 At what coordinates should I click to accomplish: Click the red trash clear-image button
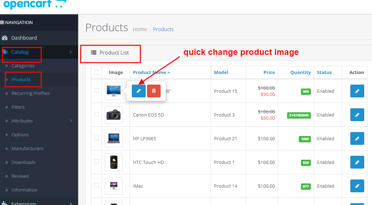[154, 91]
